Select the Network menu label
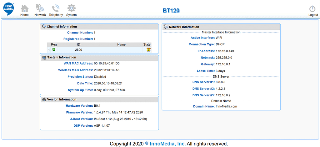 click(x=40, y=15)
